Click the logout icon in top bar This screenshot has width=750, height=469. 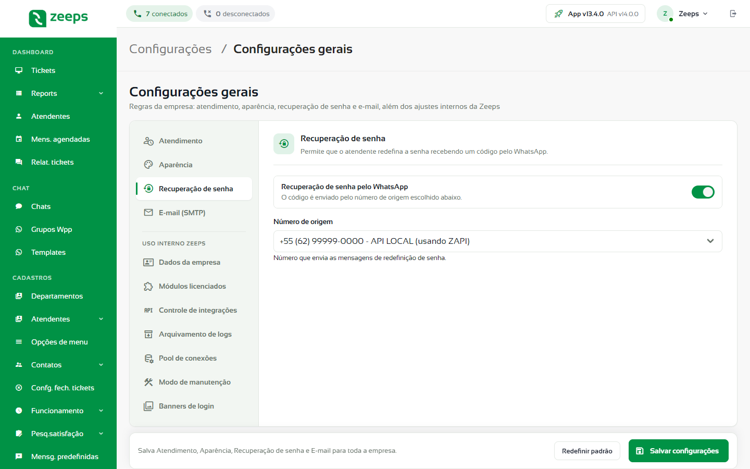click(x=733, y=14)
